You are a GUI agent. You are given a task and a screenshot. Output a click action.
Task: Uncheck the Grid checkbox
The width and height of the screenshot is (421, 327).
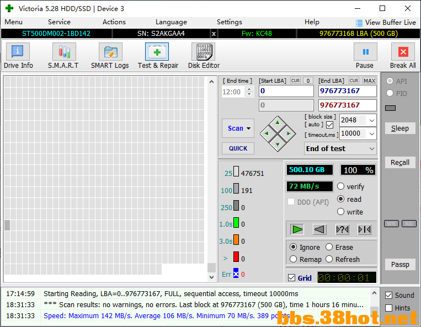pos(291,277)
